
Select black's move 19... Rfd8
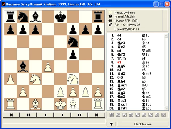[147, 104]
